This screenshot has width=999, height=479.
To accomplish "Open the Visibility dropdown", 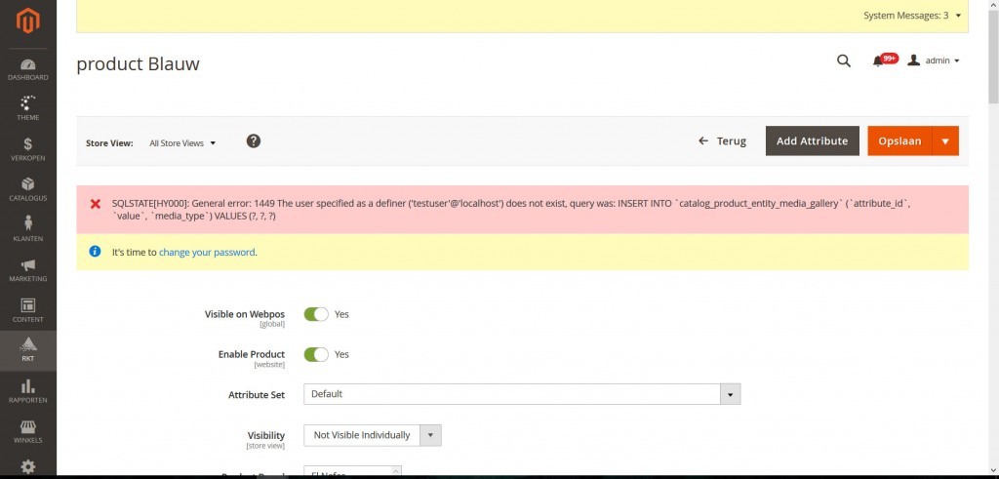I will [432, 435].
